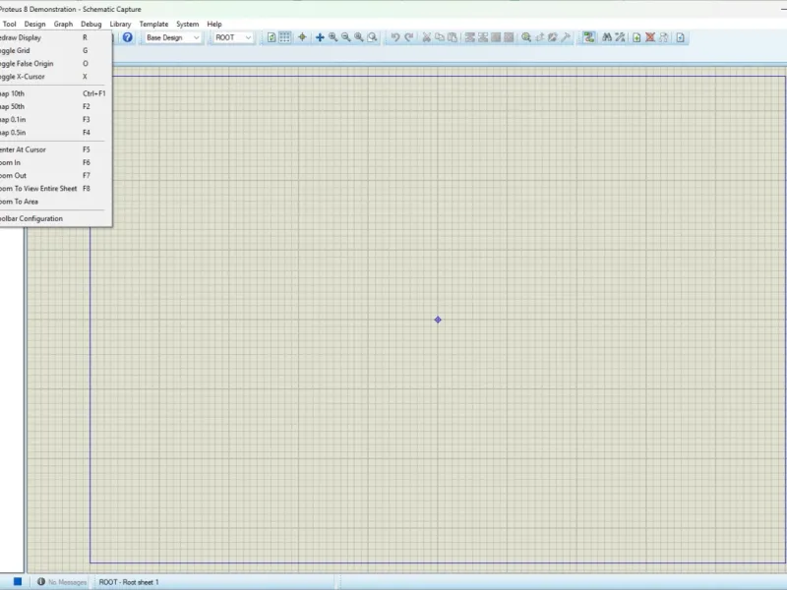Click the Zoom To View Entire Sheet icon

tap(359, 37)
